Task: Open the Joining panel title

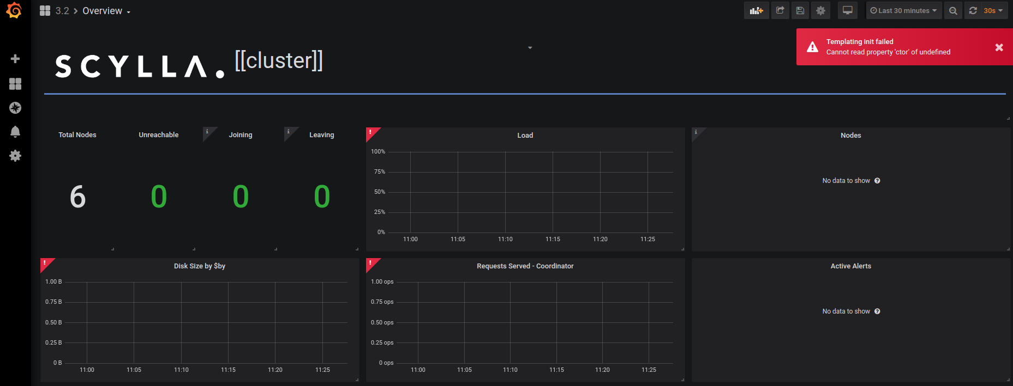Action: pyautogui.click(x=241, y=135)
